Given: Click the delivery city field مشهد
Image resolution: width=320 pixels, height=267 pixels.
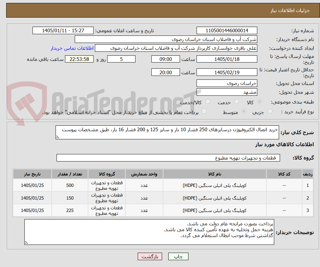Looking at the screenshot, I should [x=227, y=92].
